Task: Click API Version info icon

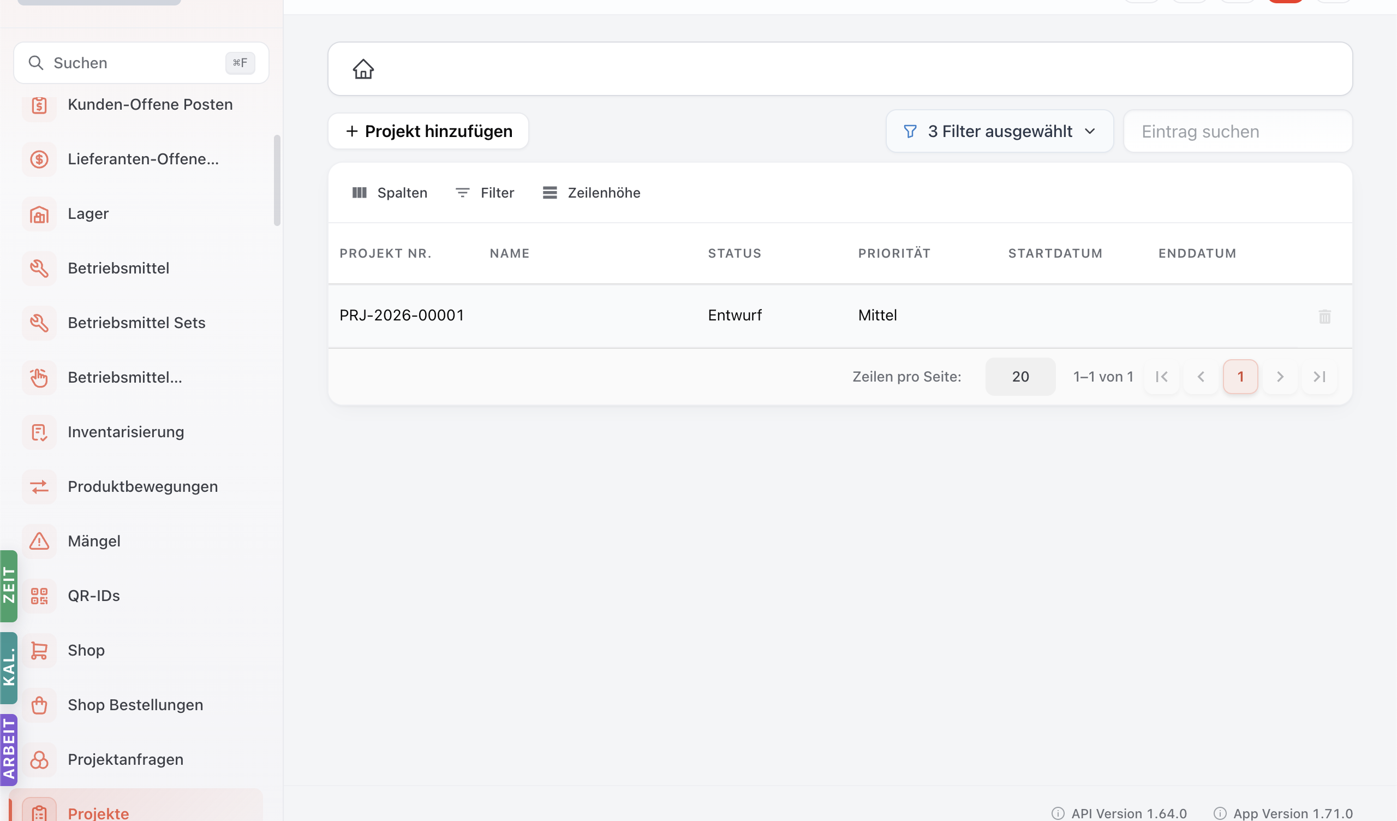Action: click(x=1058, y=813)
